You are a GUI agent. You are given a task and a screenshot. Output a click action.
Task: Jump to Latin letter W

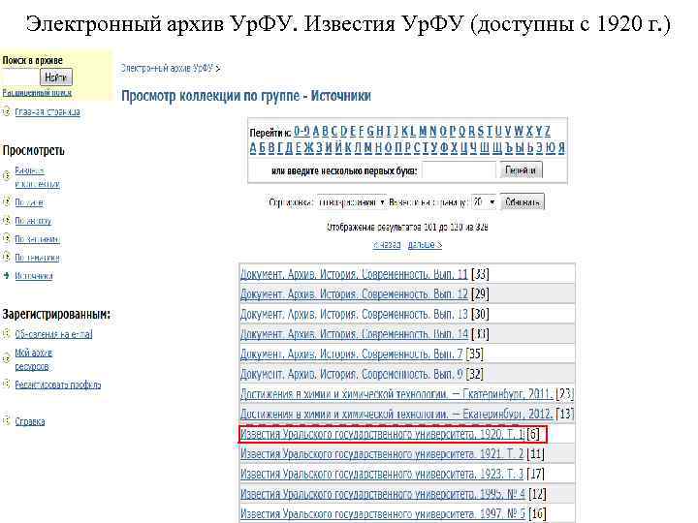point(519,131)
